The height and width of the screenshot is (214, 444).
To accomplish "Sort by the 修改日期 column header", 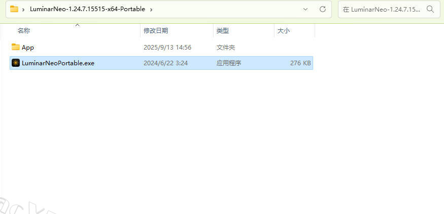I will click(x=156, y=31).
